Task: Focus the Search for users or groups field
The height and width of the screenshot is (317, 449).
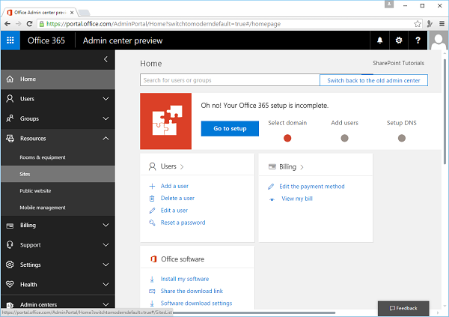Action: 230,80
